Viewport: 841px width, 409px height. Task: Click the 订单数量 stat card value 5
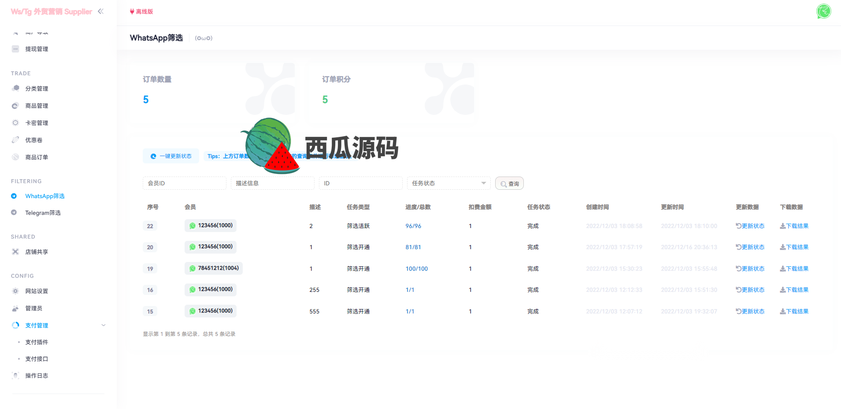(x=146, y=100)
